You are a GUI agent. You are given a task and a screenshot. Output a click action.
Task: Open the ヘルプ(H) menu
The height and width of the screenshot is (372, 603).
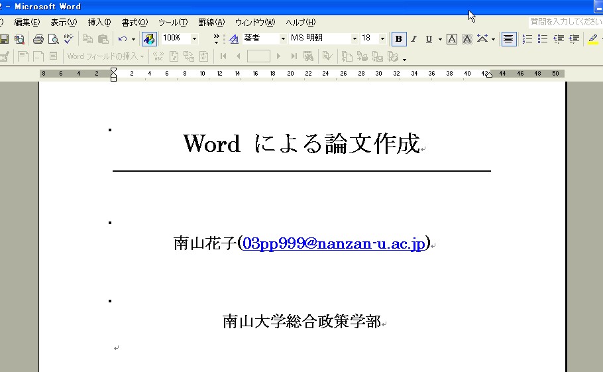pos(300,23)
